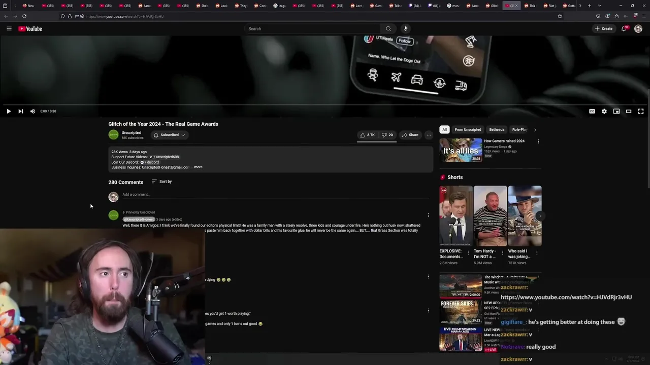650x365 pixels.
Task: Toggle theater mode on the player
Action: [x=629, y=111]
